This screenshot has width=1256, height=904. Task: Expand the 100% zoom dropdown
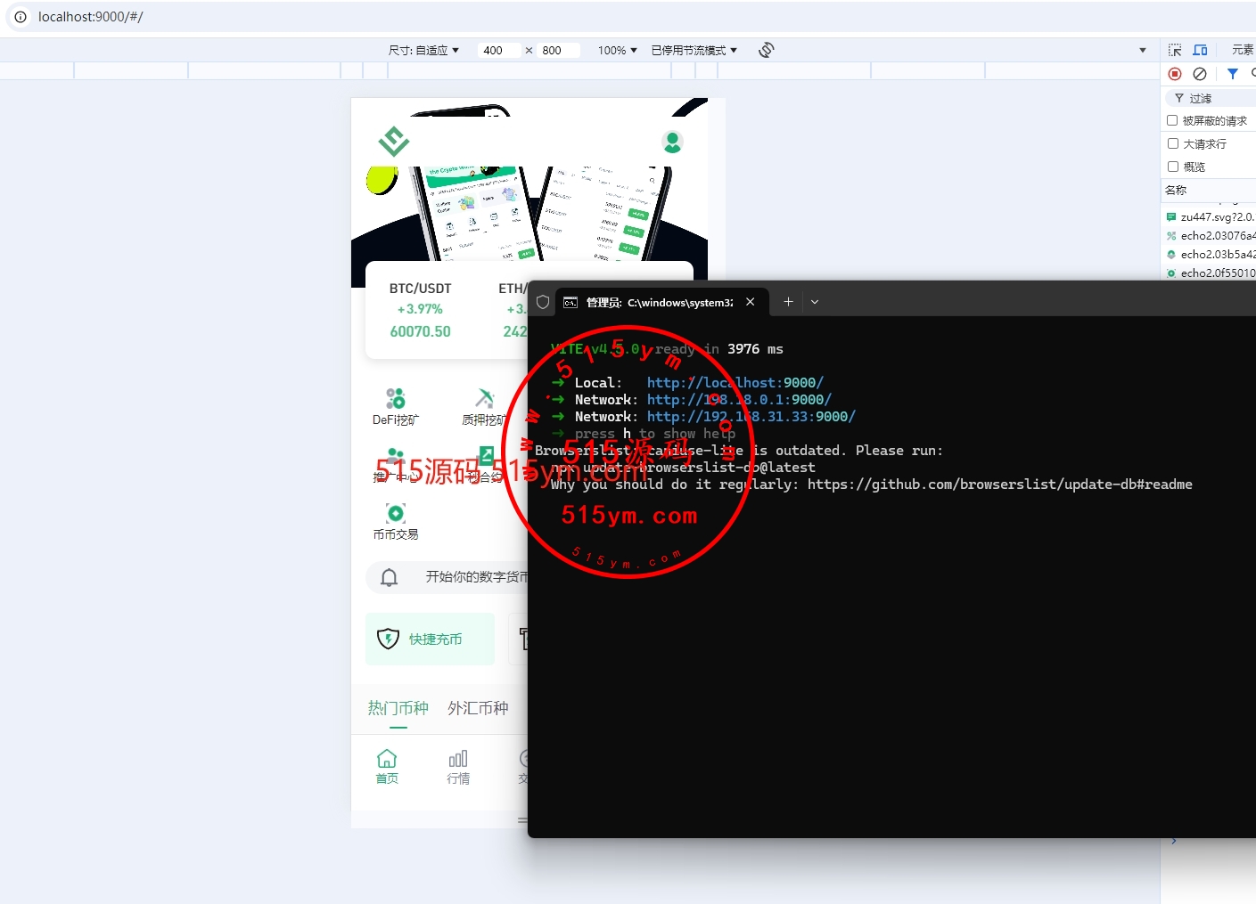[617, 51]
